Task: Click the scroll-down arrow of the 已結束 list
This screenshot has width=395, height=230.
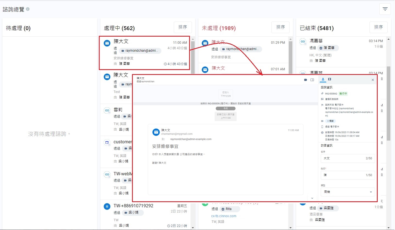Action: click(x=388, y=228)
